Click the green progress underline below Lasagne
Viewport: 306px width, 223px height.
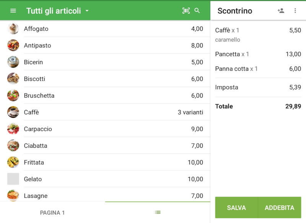[157, 200]
